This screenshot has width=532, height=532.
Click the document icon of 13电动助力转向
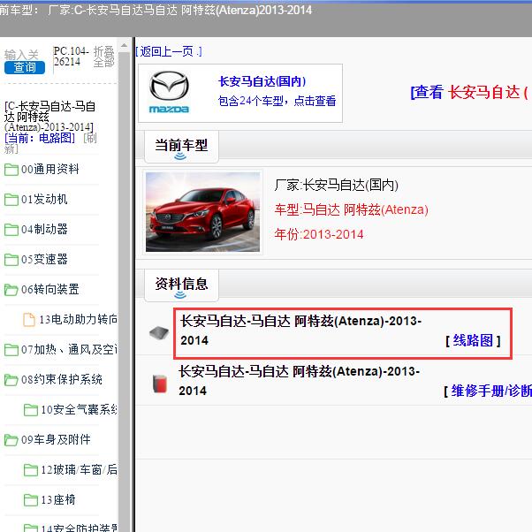tap(29, 320)
